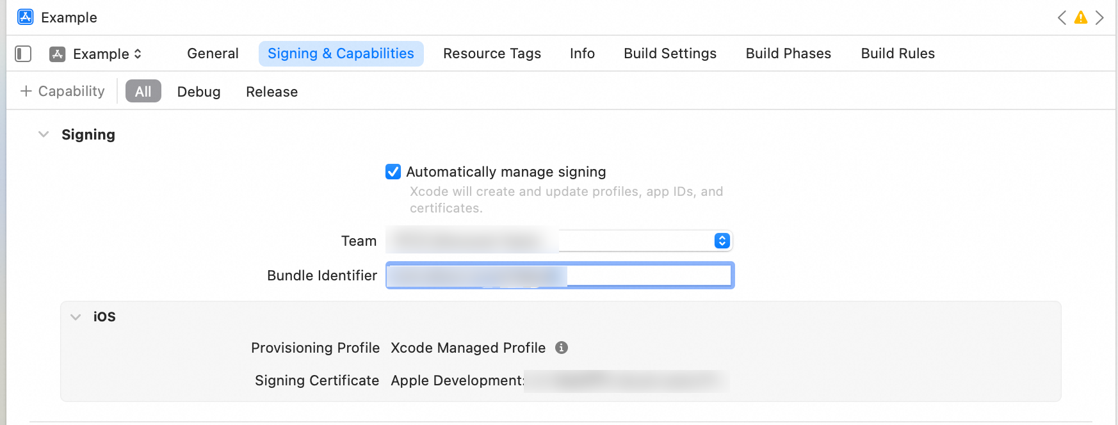The height and width of the screenshot is (425, 1118).
Task: Click the Example project file icon
Action: [26, 17]
